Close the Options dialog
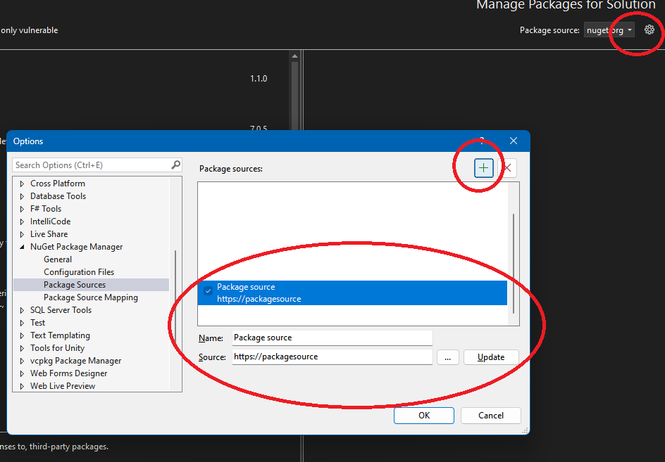The image size is (665, 462). [513, 141]
